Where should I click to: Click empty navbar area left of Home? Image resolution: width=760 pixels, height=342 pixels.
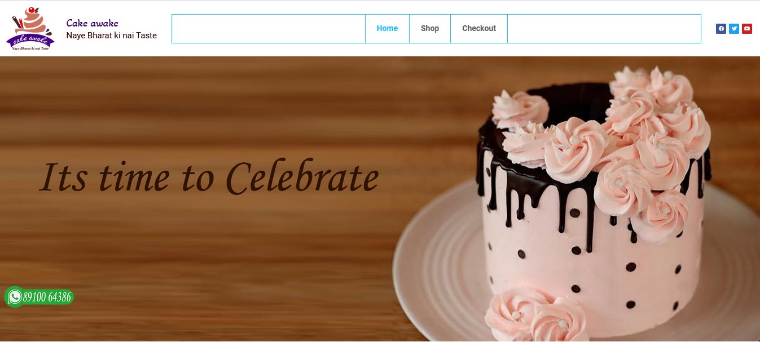[x=269, y=28]
